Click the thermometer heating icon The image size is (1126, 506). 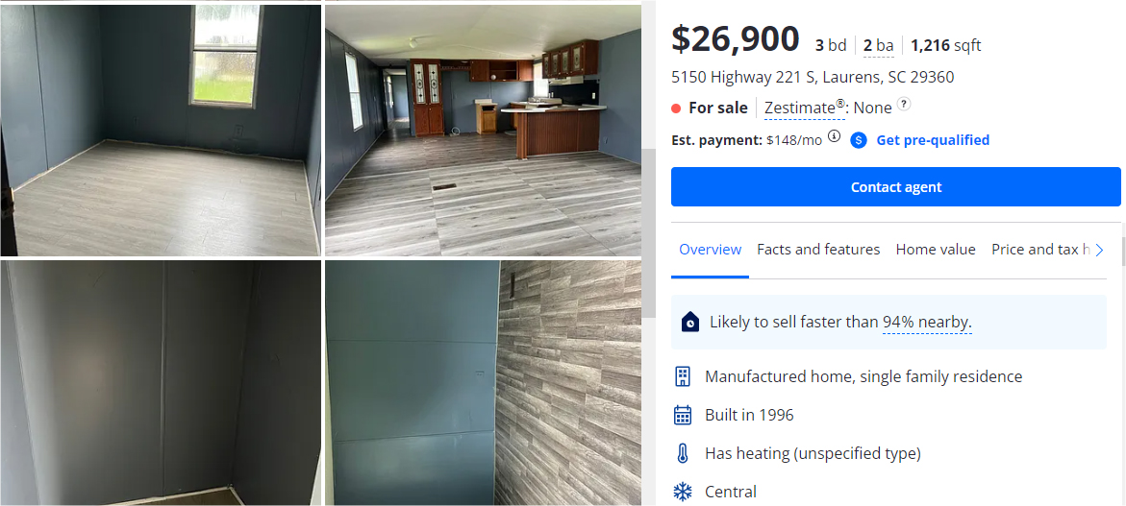682,454
